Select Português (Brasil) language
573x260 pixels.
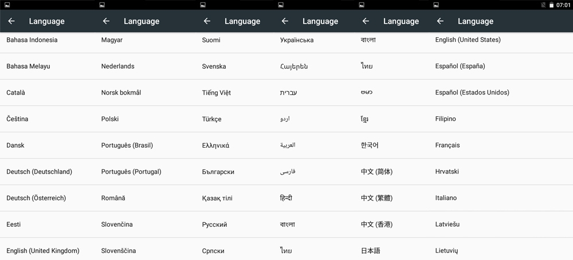pyautogui.click(x=127, y=145)
